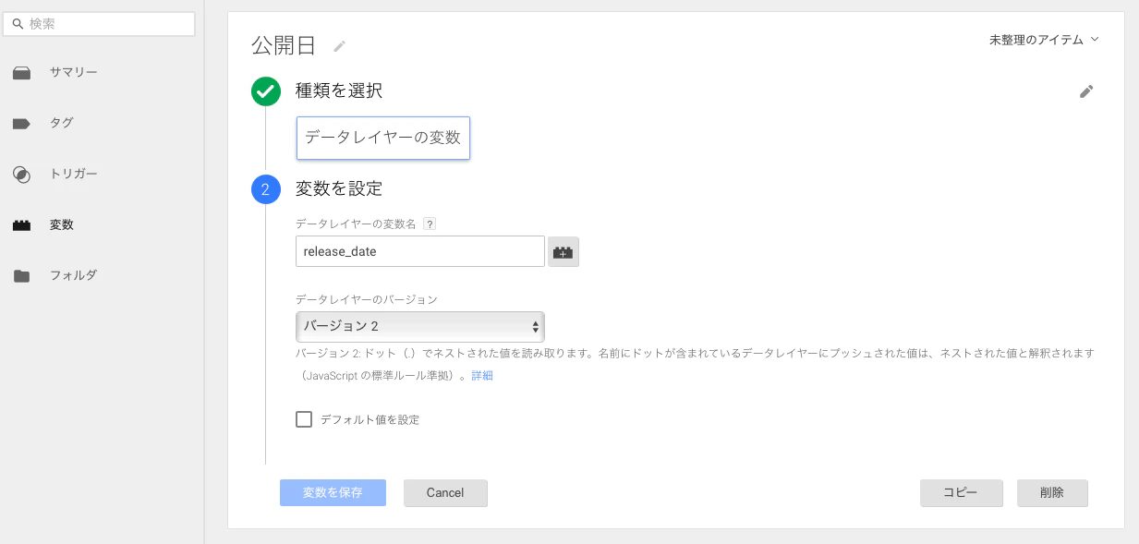
Task: Enable the デフォルト値を設定 checkbox
Action: 304,419
